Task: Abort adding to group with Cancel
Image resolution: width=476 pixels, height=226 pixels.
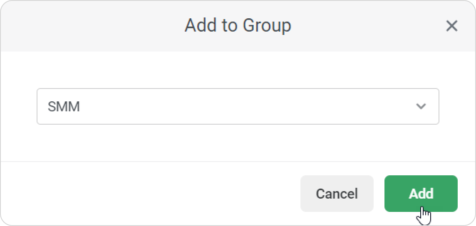Action: (x=337, y=194)
